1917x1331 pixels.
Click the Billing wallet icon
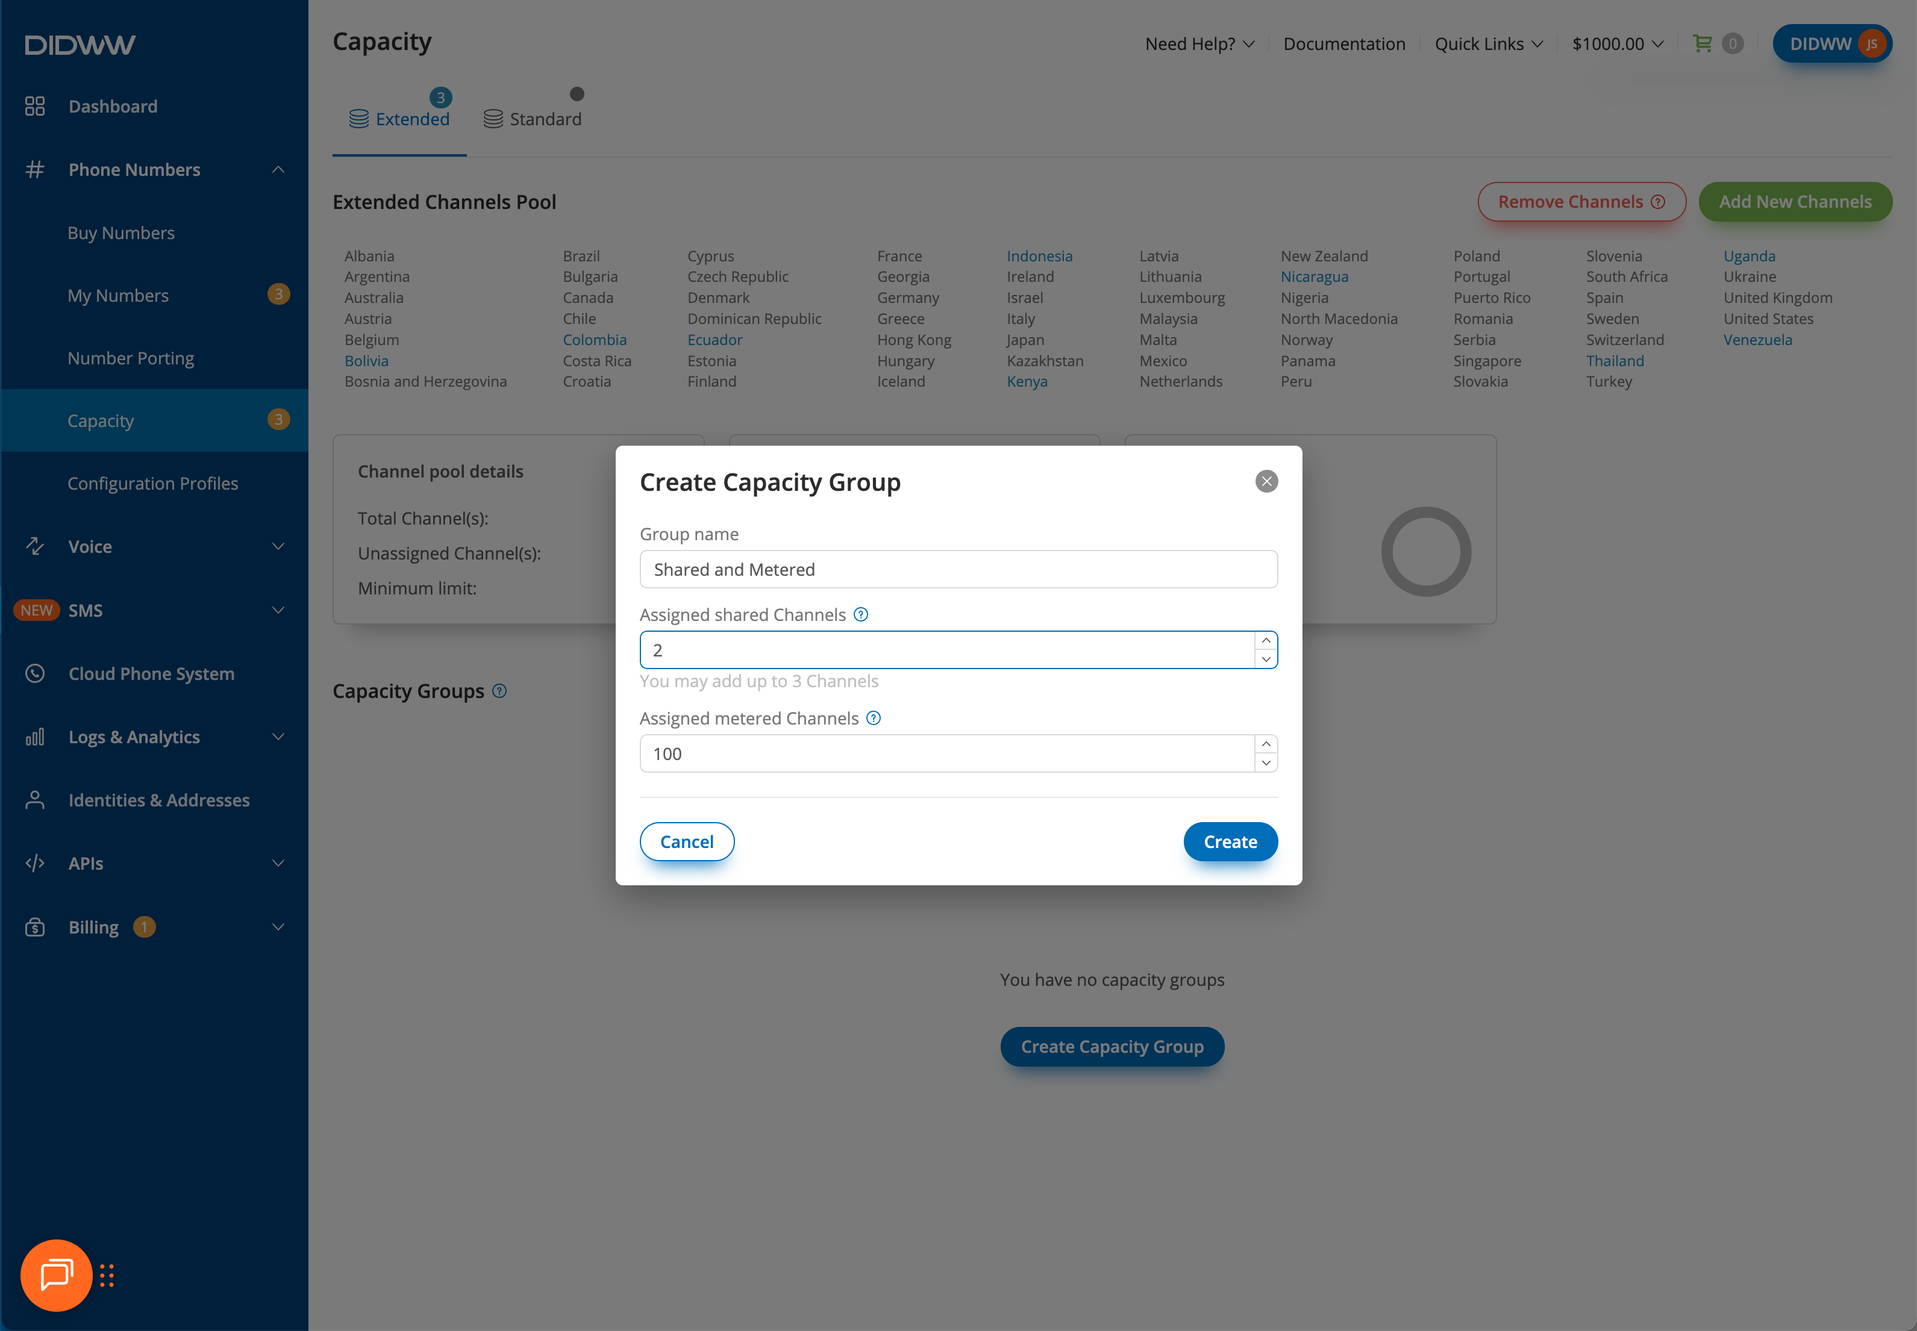coord(34,926)
